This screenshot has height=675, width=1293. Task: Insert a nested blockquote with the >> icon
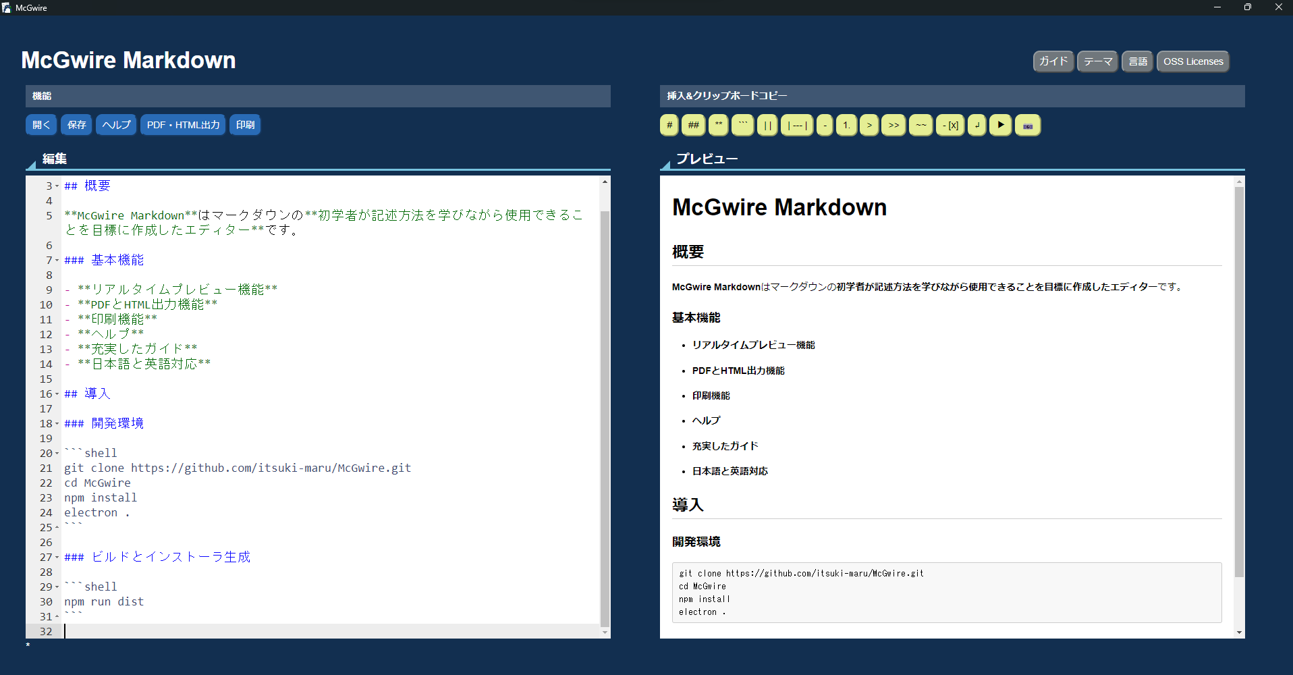[893, 125]
